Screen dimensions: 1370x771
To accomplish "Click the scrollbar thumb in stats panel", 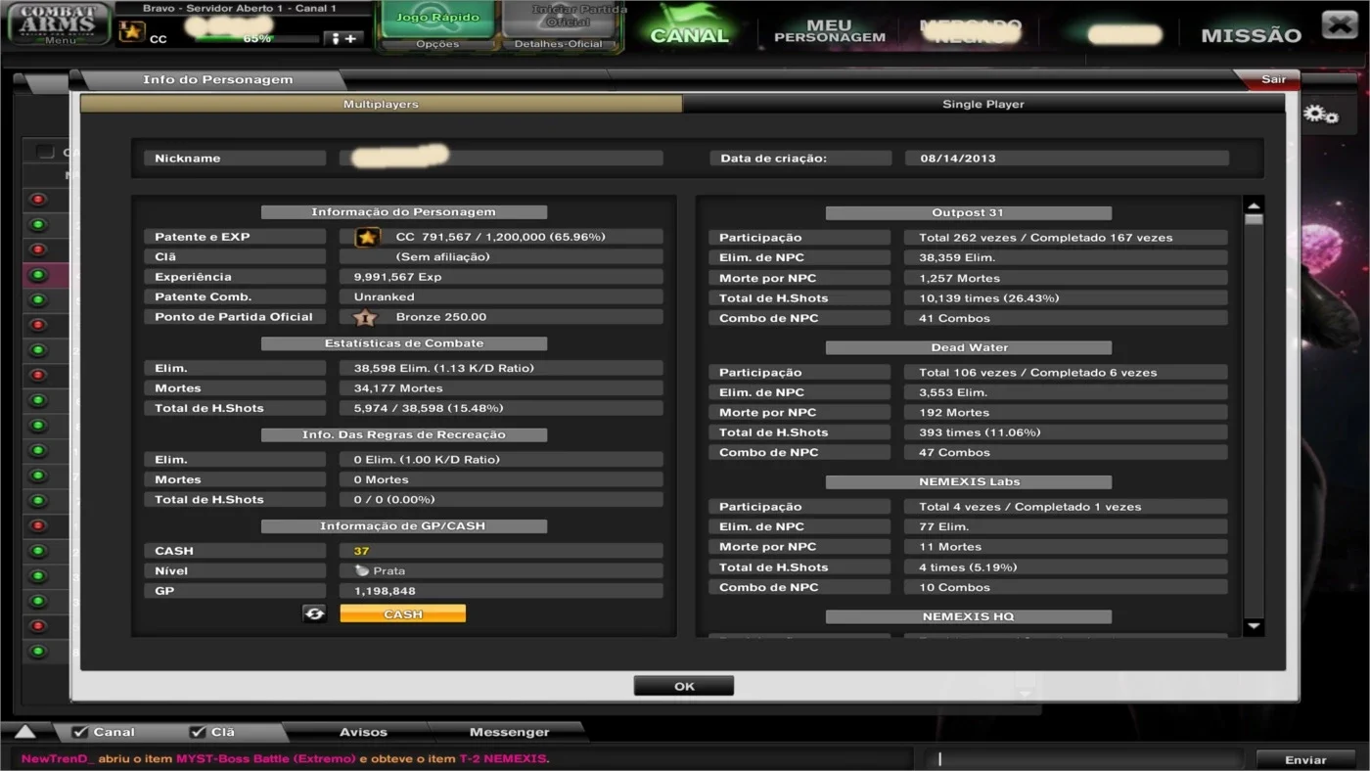I will tap(1254, 220).
